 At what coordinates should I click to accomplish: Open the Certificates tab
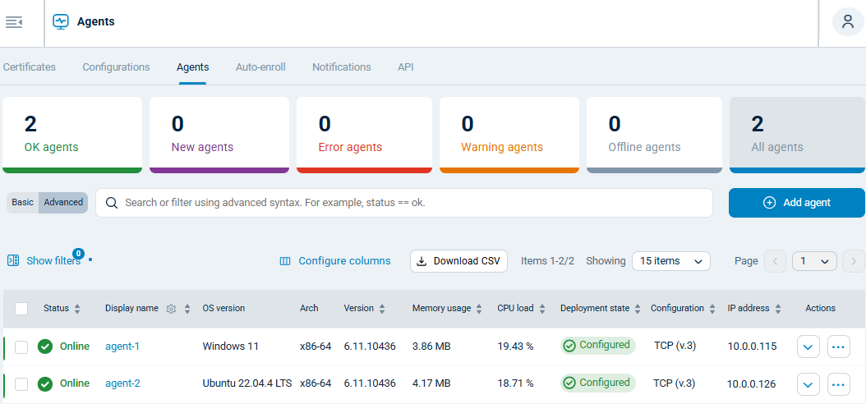30,67
